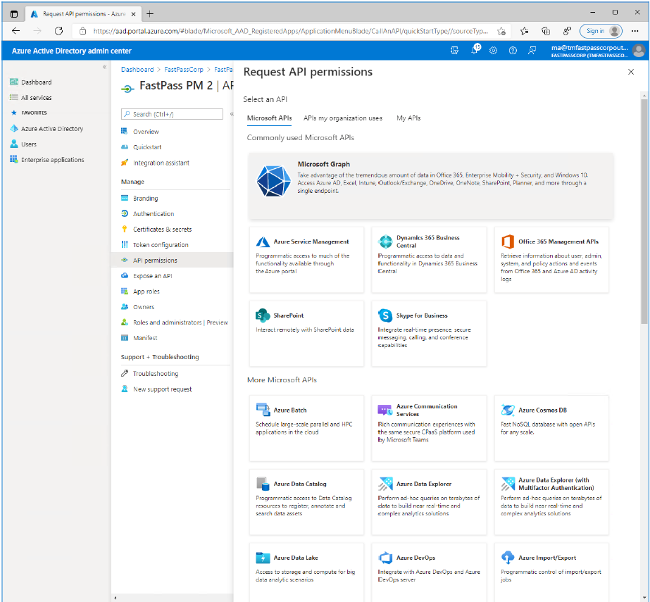Pick the Skype for Business tile
This screenshot has height=602, width=650.
428,334
